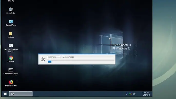Click the colorful display tray icon
Image resolution: width=176 pixels, height=99 pixels.
[130, 94]
